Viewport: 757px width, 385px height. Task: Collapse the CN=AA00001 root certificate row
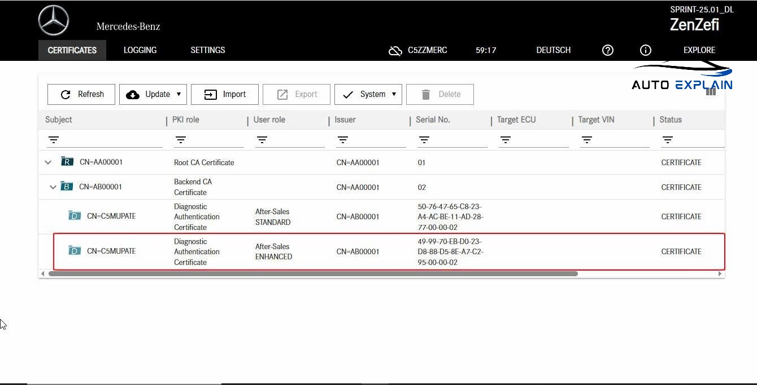(48, 162)
